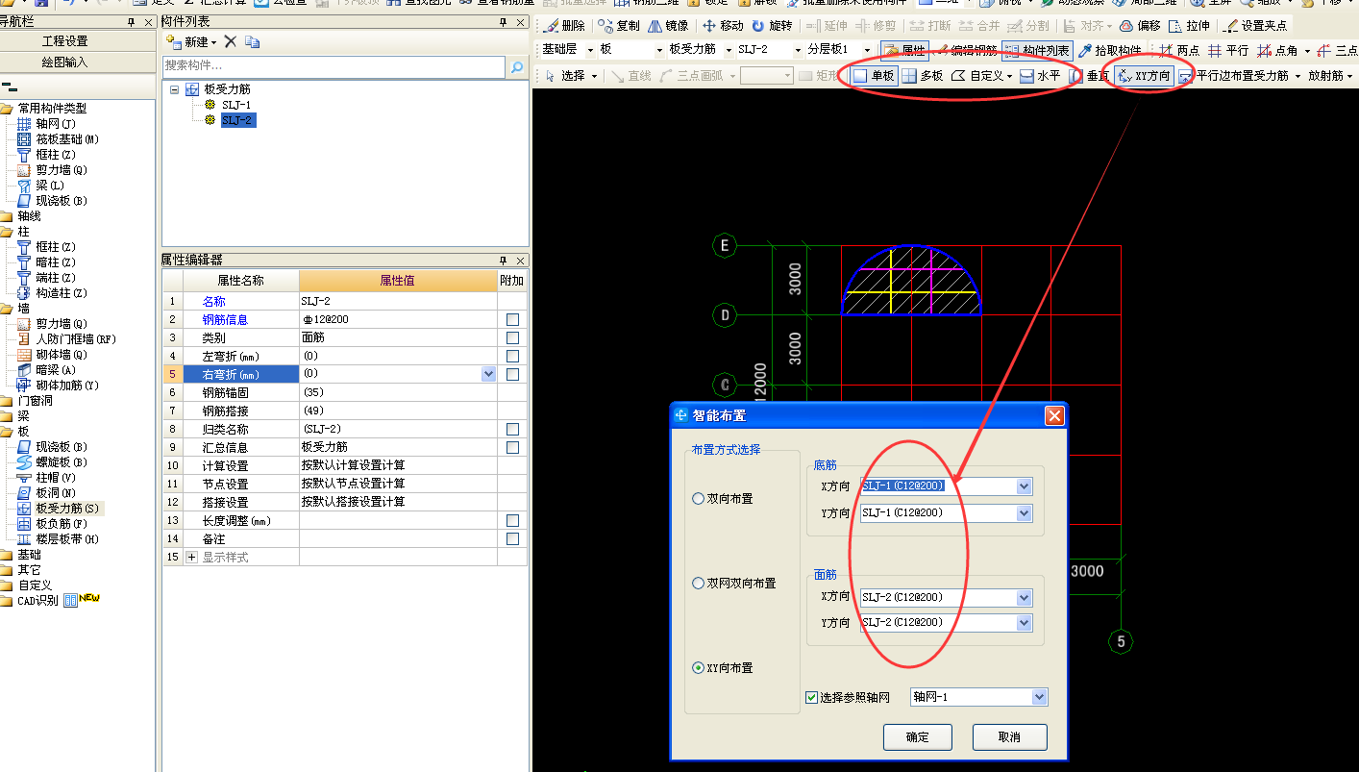1359x772 pixels.
Task: Click 确定 in the 智能布置 dialog
Action: tap(918, 737)
